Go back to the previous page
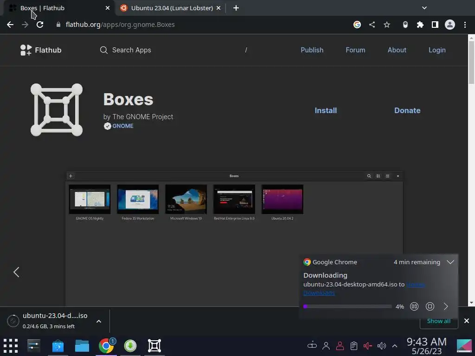This screenshot has width=475, height=356. (x=10, y=25)
